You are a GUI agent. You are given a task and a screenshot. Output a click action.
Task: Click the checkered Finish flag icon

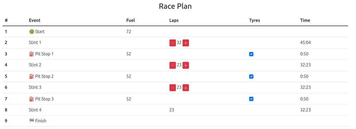[x=31, y=121]
